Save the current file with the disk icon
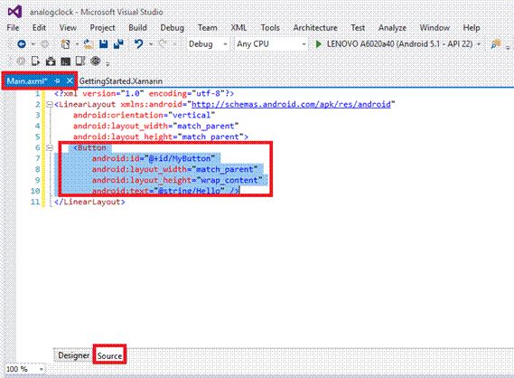Viewport: 514px width, 378px height. (104, 44)
